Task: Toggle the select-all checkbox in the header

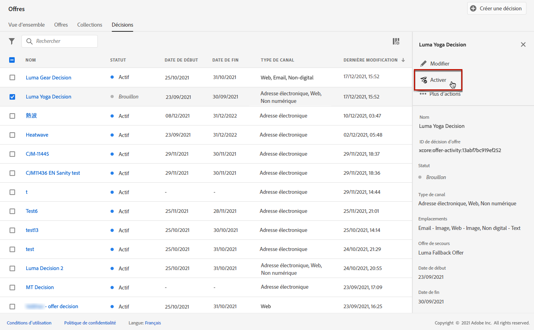Action: [12, 60]
